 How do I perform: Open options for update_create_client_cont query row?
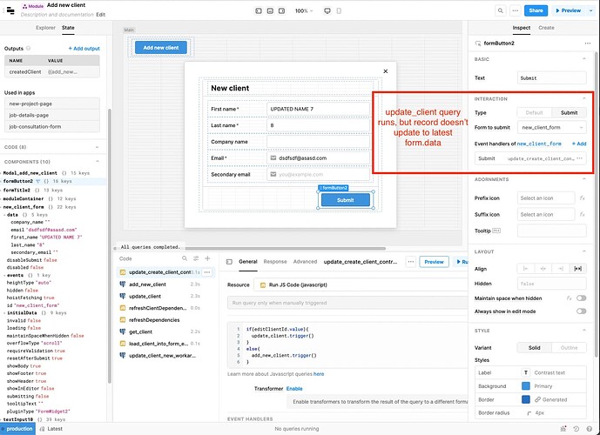tap(207, 272)
